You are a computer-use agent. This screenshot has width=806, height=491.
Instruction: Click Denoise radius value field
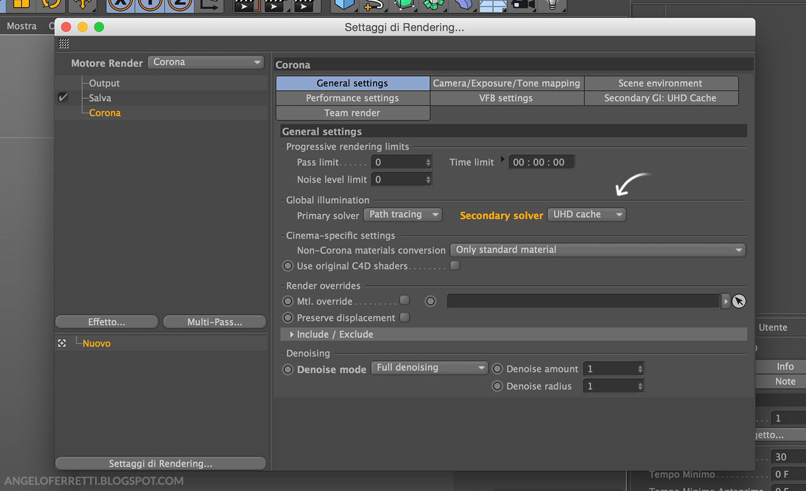point(610,386)
